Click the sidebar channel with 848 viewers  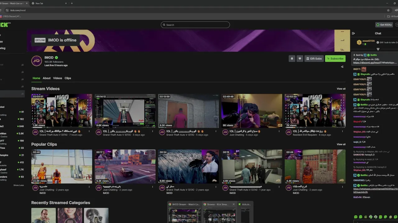click(12, 126)
